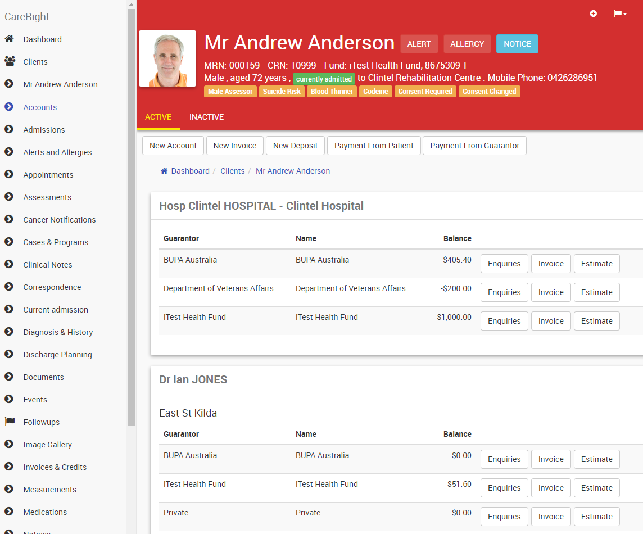Viewport: 643px width, 534px height.
Task: Click the New Invoice button
Action: click(234, 146)
